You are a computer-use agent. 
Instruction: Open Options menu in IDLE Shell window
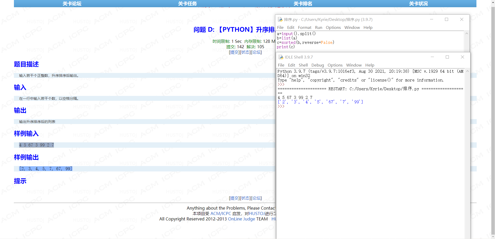tap(335, 65)
